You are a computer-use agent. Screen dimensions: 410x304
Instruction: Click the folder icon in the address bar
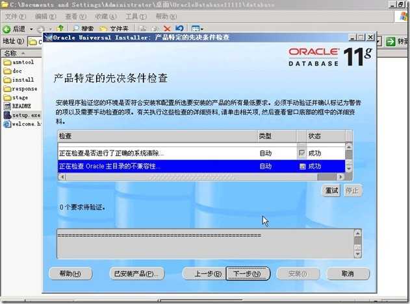33,41
